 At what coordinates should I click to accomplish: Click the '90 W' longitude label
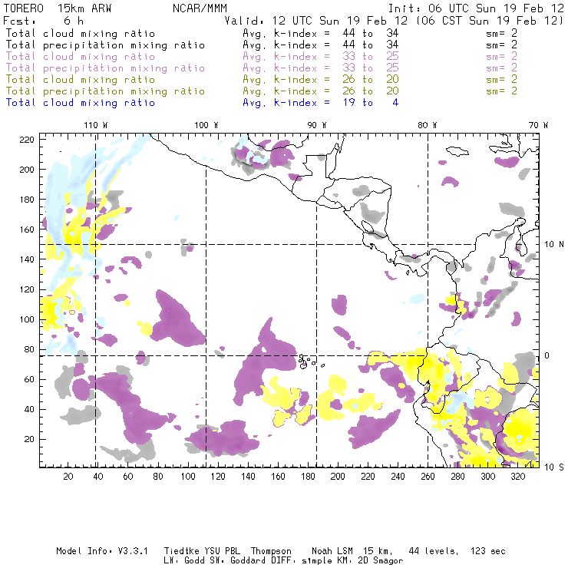point(317,125)
